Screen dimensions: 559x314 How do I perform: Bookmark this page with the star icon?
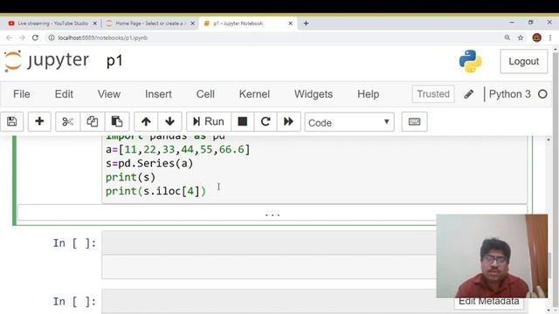pos(521,38)
